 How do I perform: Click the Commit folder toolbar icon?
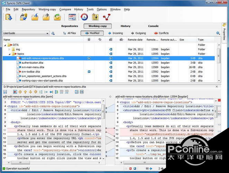coord(46,17)
